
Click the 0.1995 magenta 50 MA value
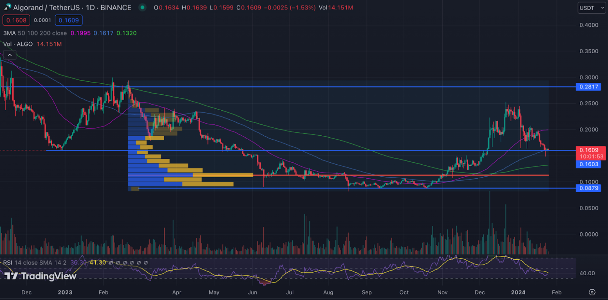click(x=81, y=33)
